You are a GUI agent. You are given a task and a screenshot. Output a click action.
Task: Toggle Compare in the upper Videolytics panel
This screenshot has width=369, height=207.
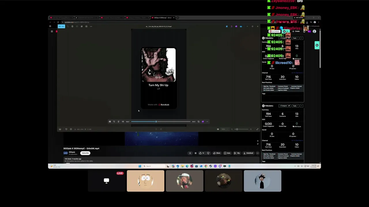pyautogui.click(x=285, y=38)
